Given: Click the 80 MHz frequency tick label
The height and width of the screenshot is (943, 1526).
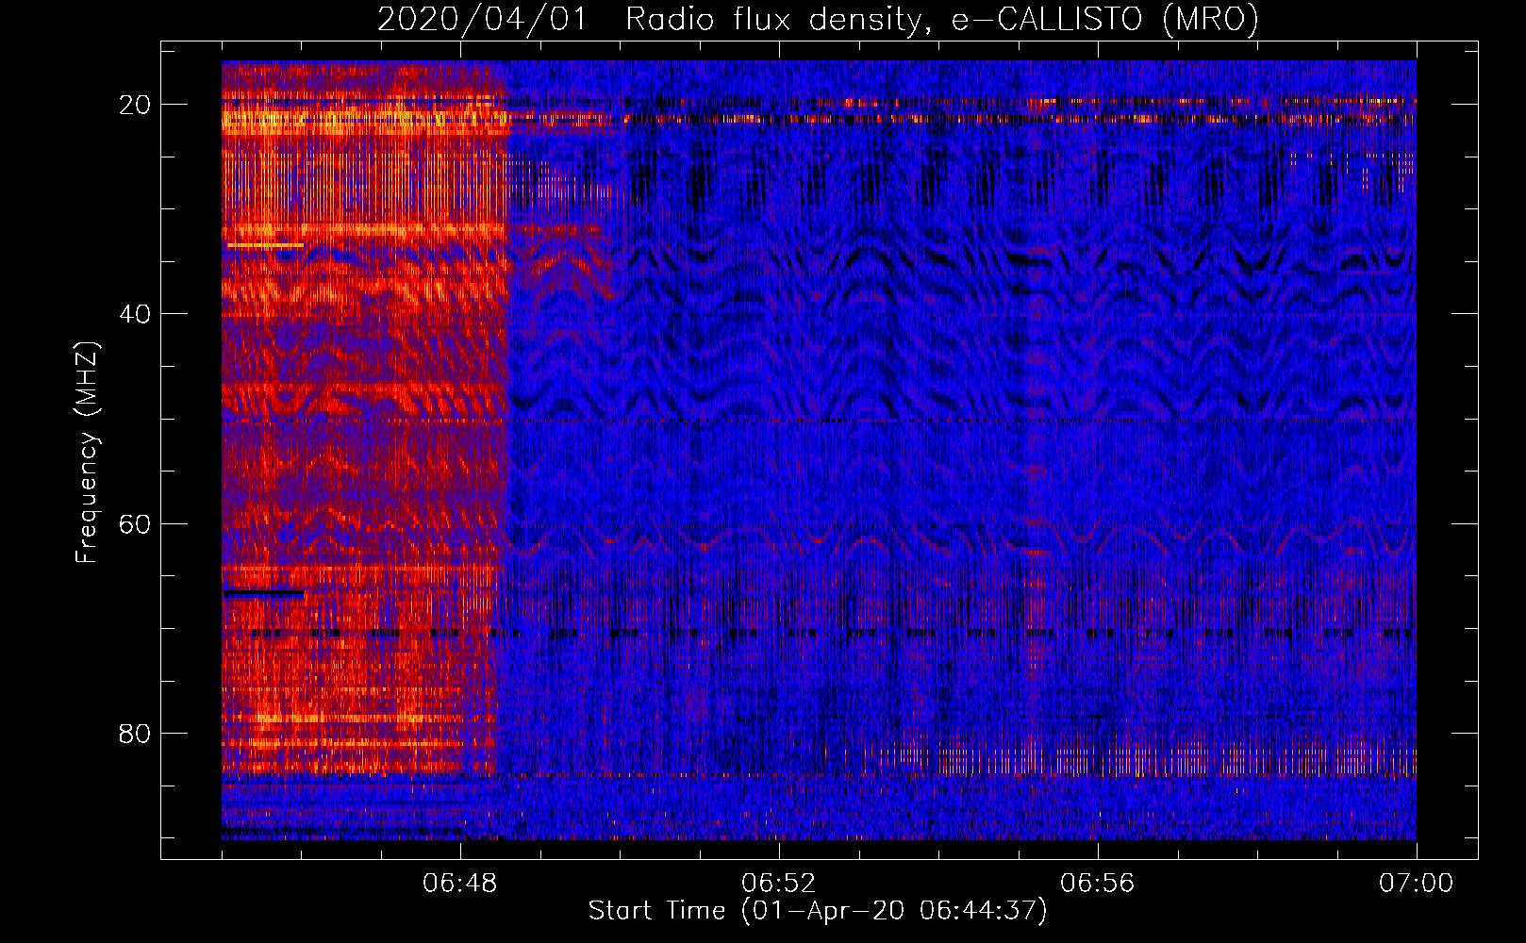Looking at the screenshot, I should [x=135, y=734].
